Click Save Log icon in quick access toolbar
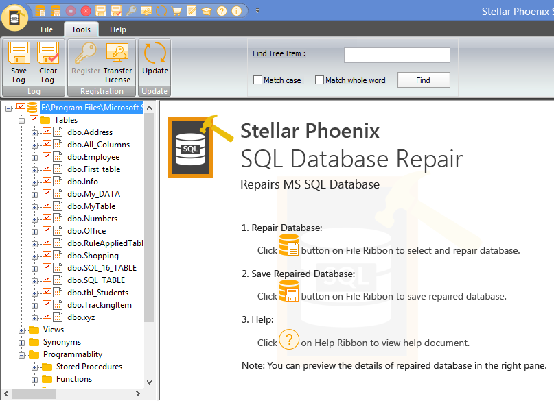554x401 pixels. click(x=101, y=11)
